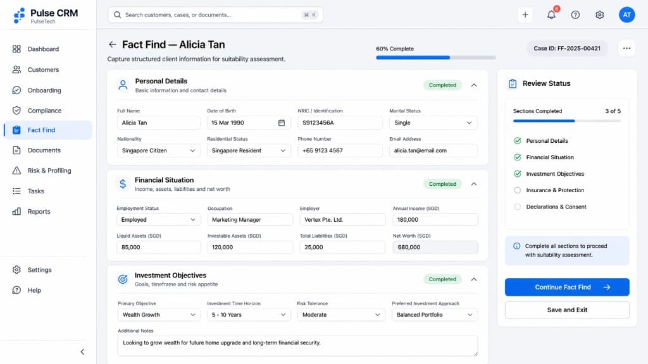Click the customer search input field
Screen dimensions: 648x364
[215, 14]
